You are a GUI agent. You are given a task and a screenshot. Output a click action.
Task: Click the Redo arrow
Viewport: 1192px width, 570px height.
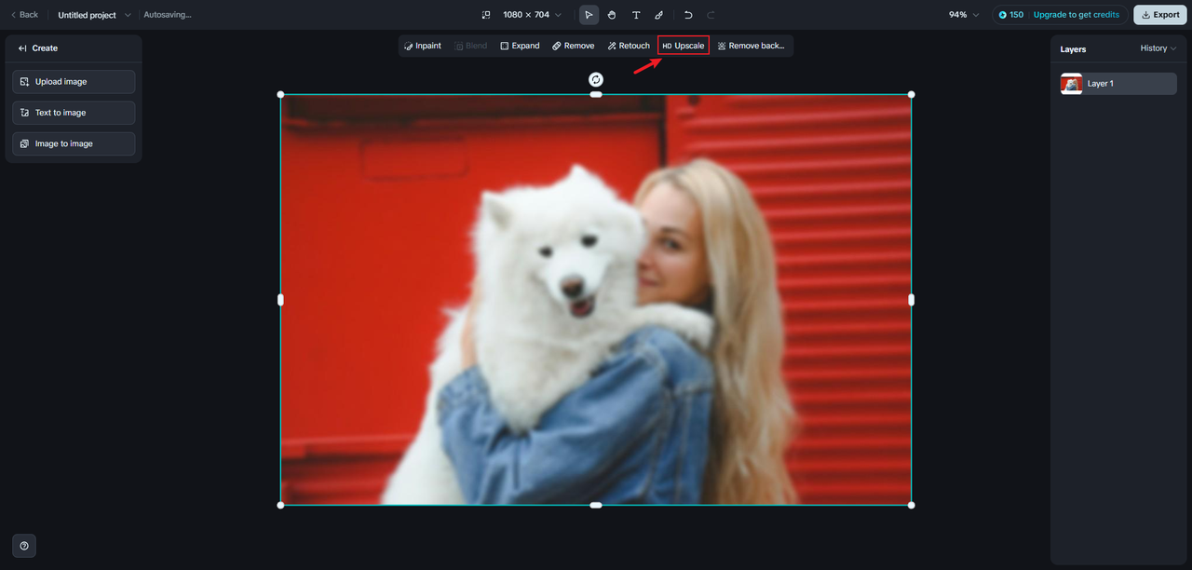(711, 15)
